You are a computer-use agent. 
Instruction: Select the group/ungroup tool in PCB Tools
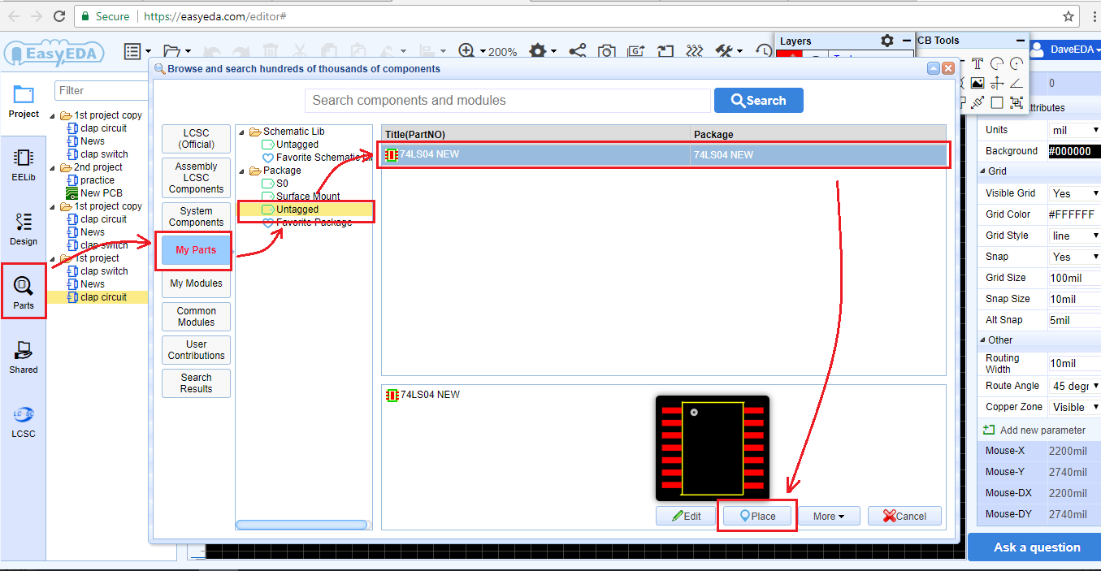[x=1016, y=102]
